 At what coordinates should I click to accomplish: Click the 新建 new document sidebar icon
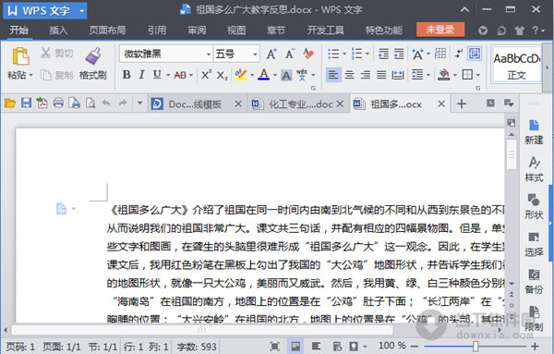click(x=534, y=132)
